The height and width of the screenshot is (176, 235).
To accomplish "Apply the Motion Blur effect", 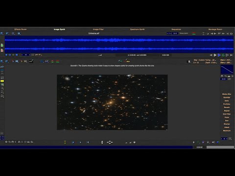I will 227,94.
